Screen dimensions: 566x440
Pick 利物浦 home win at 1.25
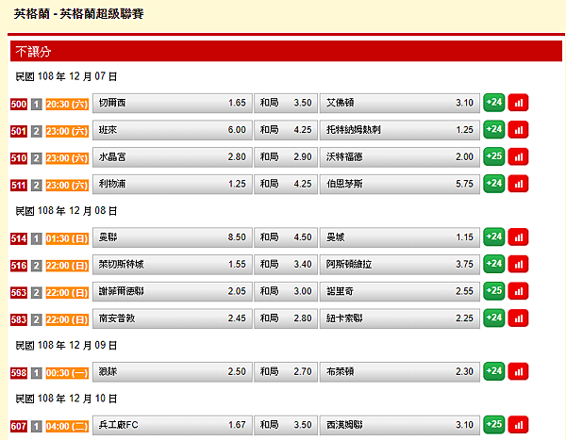click(x=173, y=185)
